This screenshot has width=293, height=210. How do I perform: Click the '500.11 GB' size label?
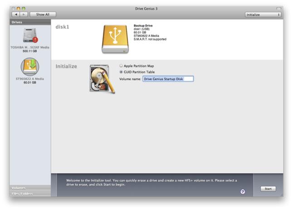point(30,51)
